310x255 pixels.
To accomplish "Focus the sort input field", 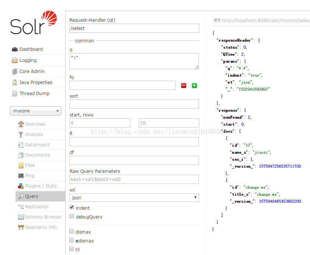I will [x=134, y=104].
